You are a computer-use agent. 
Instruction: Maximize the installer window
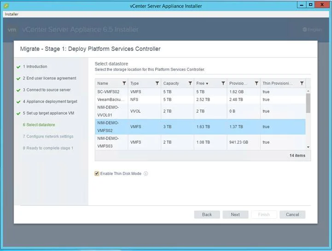(310, 5)
